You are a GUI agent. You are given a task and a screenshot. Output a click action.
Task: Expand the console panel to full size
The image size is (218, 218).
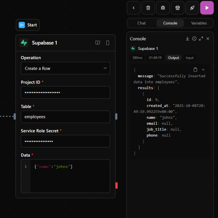[x=201, y=39]
